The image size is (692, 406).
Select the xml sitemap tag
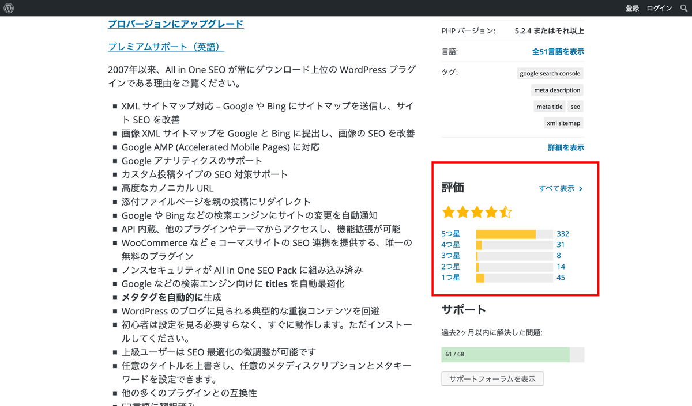pyautogui.click(x=563, y=123)
